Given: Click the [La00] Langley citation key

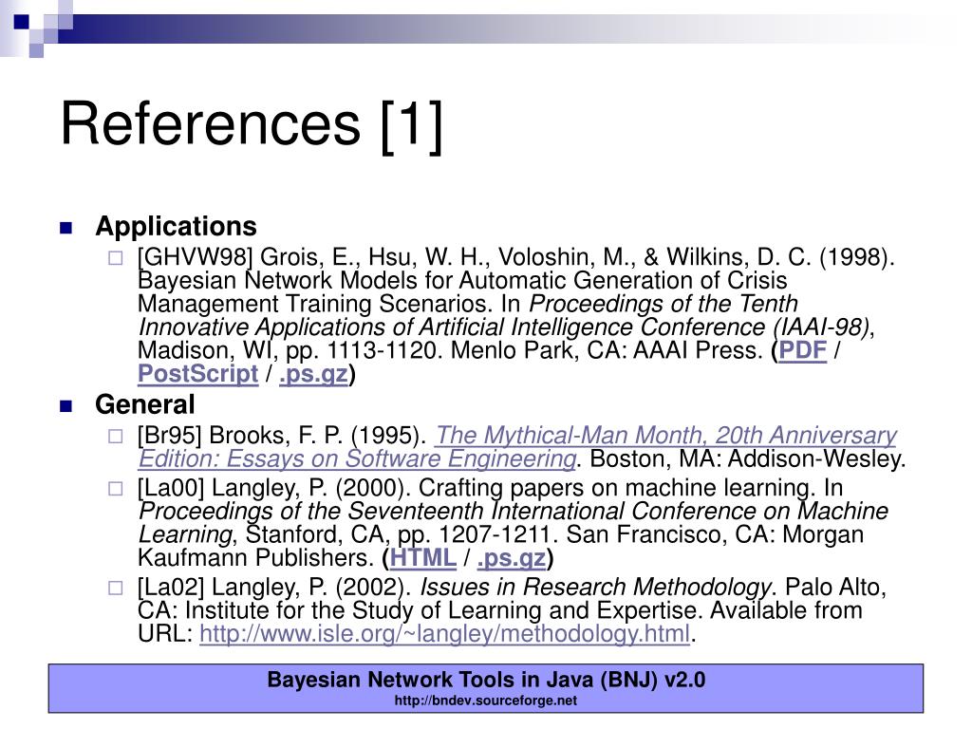Looking at the screenshot, I should point(171,488).
